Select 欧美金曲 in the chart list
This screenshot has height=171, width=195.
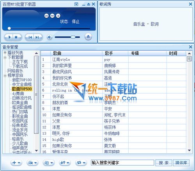click(20, 103)
